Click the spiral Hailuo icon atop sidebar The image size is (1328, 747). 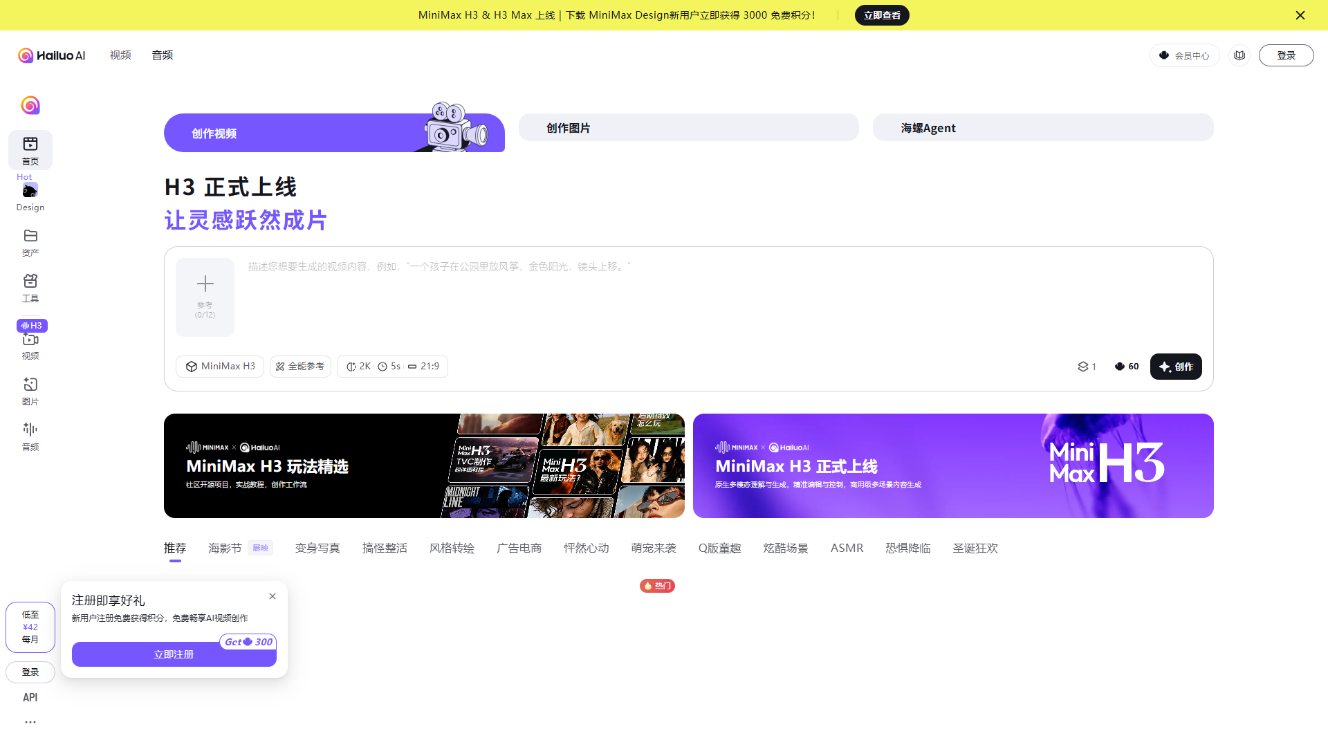point(30,105)
